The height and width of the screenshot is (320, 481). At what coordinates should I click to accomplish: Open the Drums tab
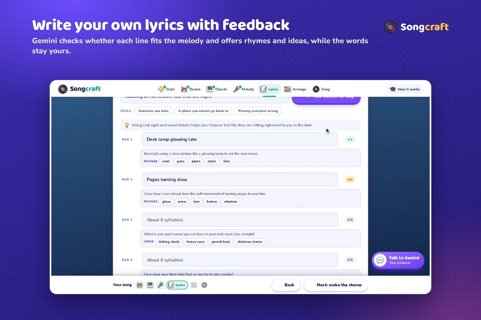[x=190, y=89]
